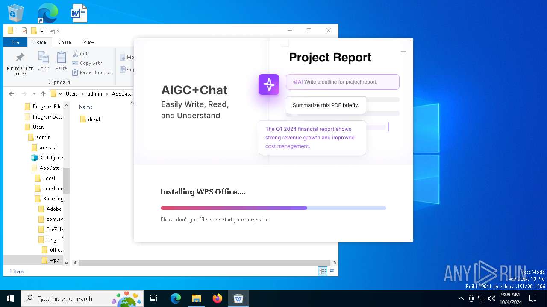Click Users in the address path
The image size is (547, 307).
pos(72,94)
